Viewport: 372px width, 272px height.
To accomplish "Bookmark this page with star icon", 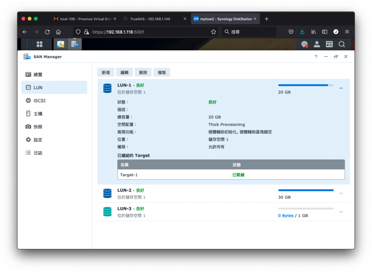I will (x=214, y=32).
